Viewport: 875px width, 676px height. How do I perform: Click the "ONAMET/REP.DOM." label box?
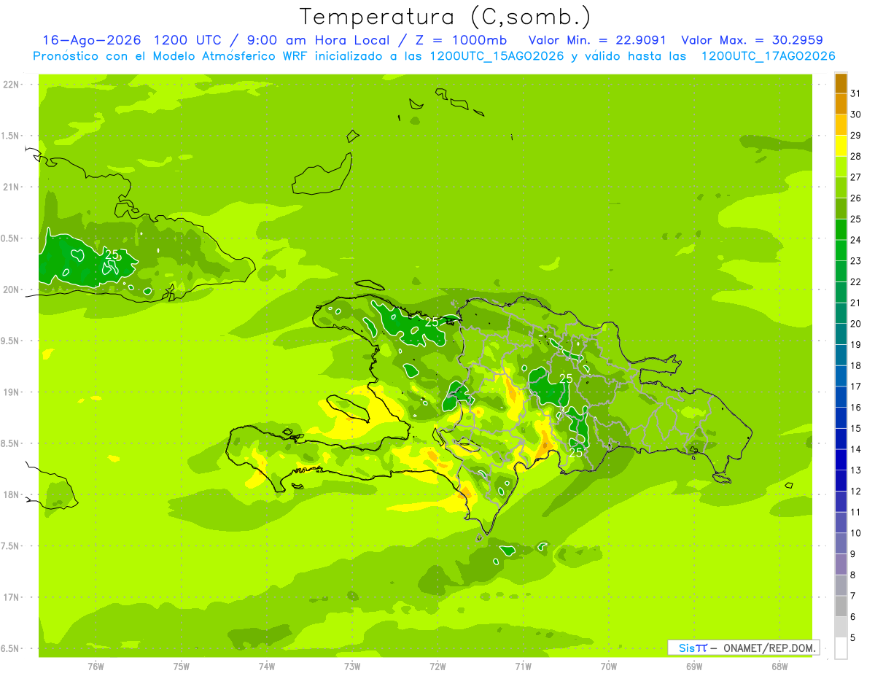(x=743, y=648)
